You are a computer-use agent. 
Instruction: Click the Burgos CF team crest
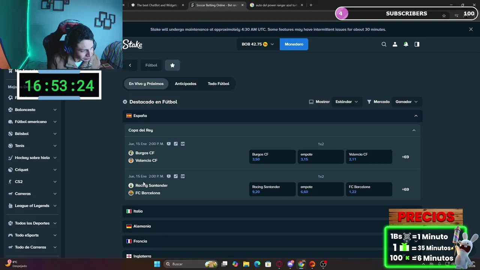131,153
